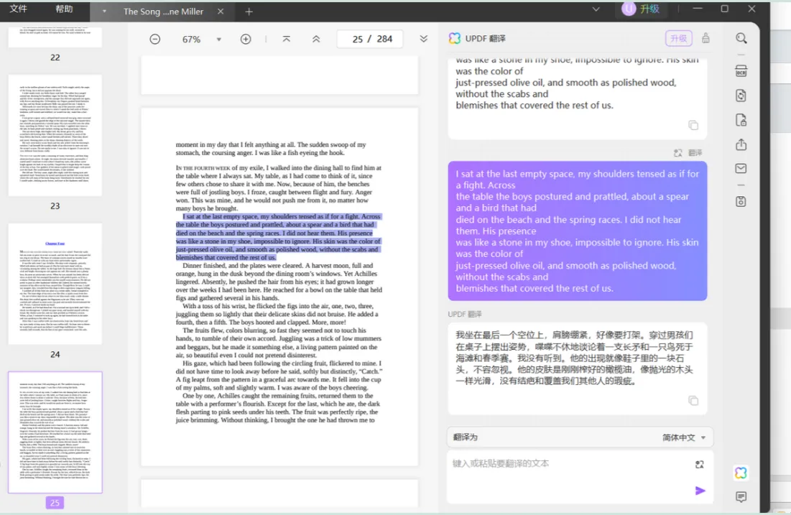Toggle the UPDF AI panel icon
Screen dimensions: 791x515
741,473
